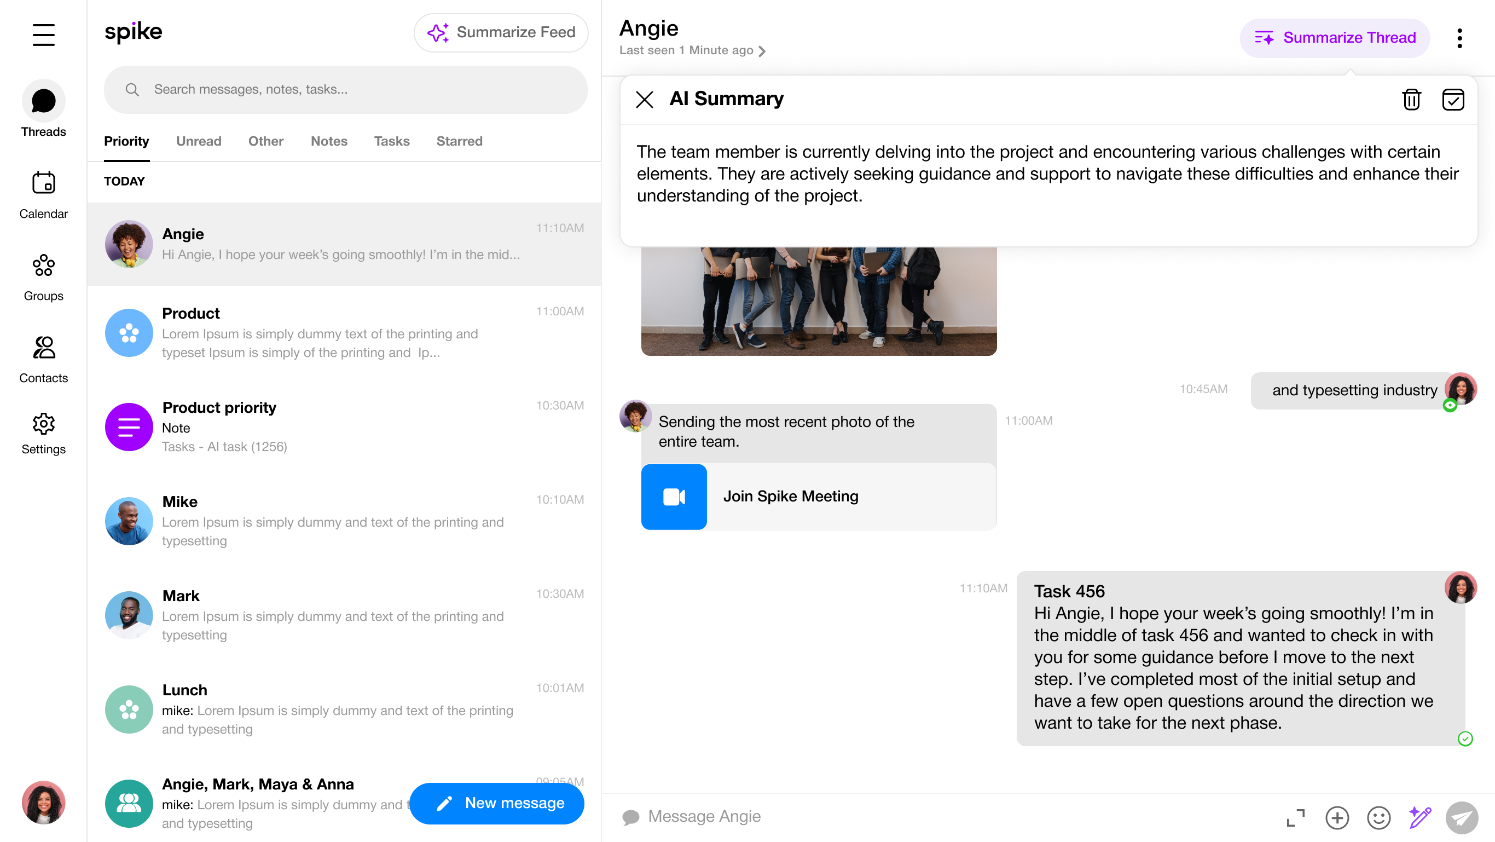This screenshot has height=842, width=1495.
Task: Switch to the Unread tab
Action: pos(199,141)
